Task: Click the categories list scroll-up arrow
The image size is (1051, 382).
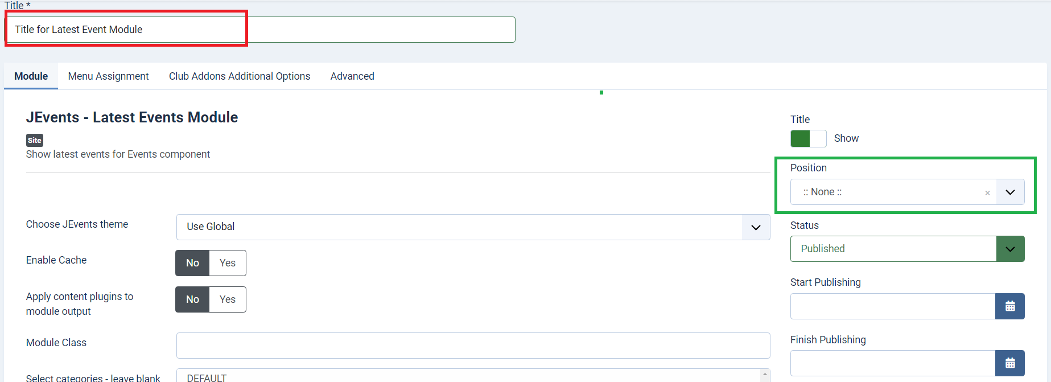Action: (765, 375)
